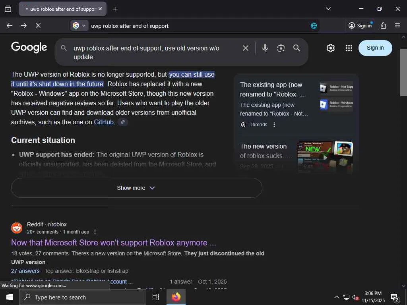Open Firefox View icon in tab bar
Screen dimensions: 407x305
point(8,9)
